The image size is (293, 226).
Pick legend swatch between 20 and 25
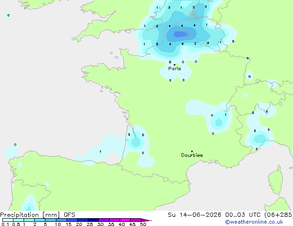(x=83, y=220)
